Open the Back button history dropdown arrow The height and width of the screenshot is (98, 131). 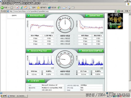9,8
